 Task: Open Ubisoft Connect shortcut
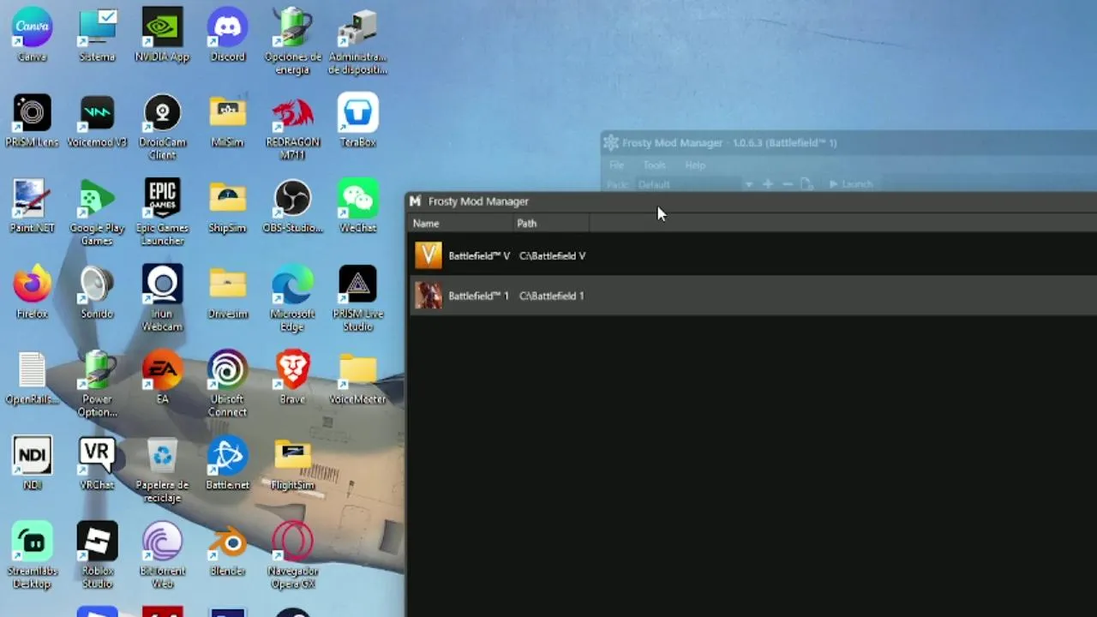tap(227, 384)
